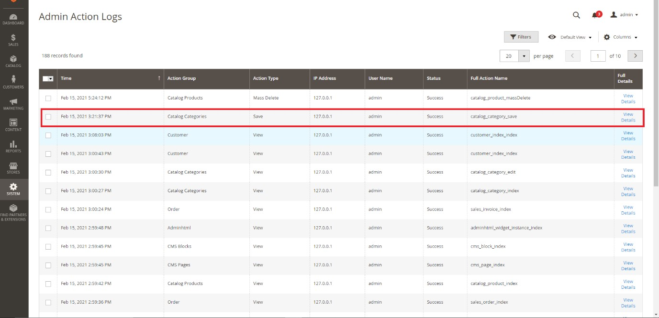Open the notifications bell with 3 badge
This screenshot has width=659, height=318.
click(x=596, y=15)
